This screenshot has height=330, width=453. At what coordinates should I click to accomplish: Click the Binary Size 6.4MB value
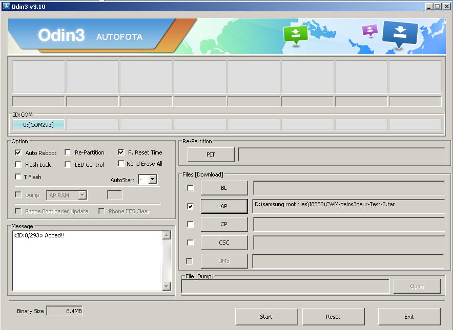point(65,311)
